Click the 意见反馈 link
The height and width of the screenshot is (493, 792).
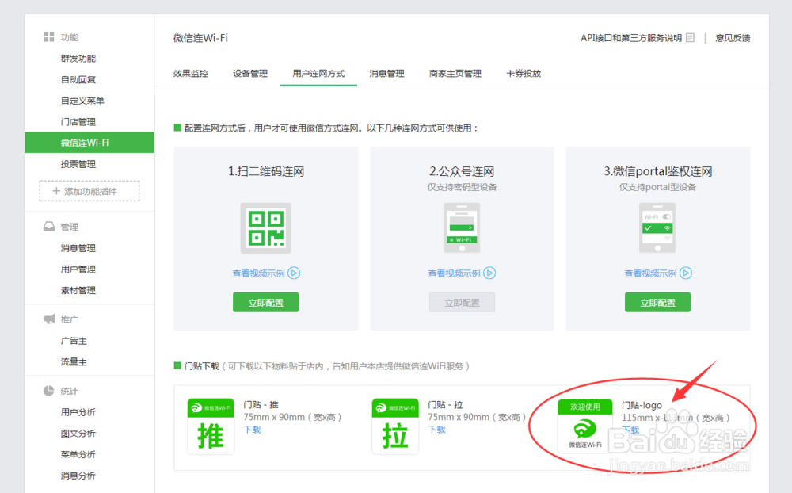(733, 38)
